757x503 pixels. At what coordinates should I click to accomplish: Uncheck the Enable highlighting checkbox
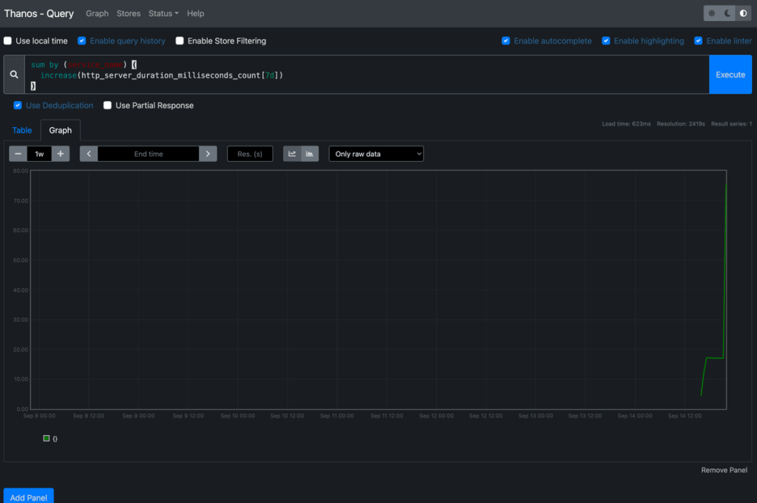pos(606,41)
